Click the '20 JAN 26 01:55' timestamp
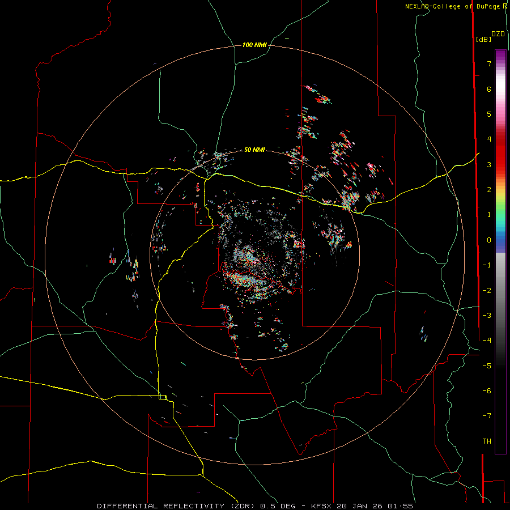Screen dimensions: 510x510 coord(375,506)
